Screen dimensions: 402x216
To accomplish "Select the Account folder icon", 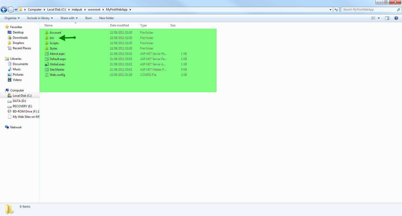I will [46, 32].
